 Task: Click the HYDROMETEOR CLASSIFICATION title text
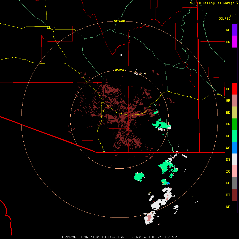coord(93,237)
